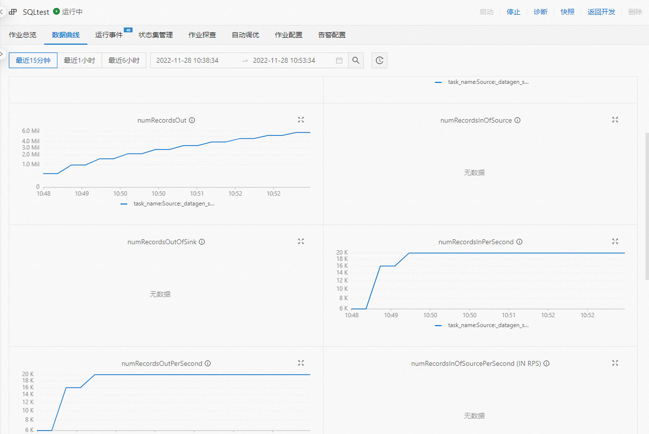This screenshot has height=434, width=649.
Task: Click the 无数据 text in numRecordsInOfSource panel
Action: (x=474, y=173)
